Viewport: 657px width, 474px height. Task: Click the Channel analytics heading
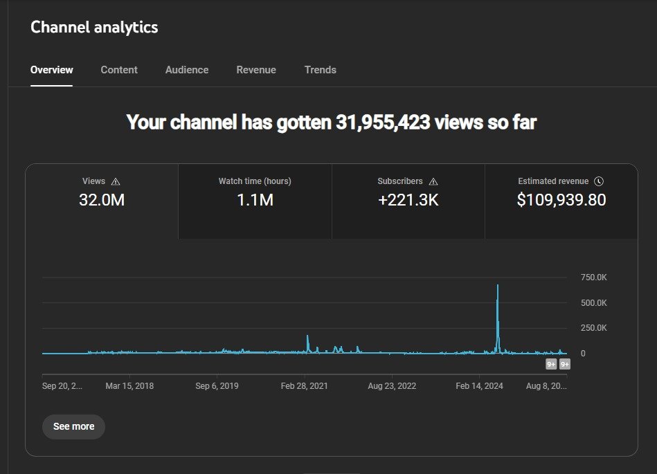tap(94, 28)
